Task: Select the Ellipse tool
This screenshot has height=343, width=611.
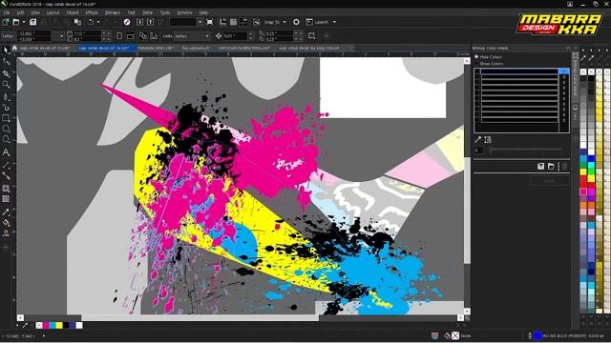Action: (6, 129)
